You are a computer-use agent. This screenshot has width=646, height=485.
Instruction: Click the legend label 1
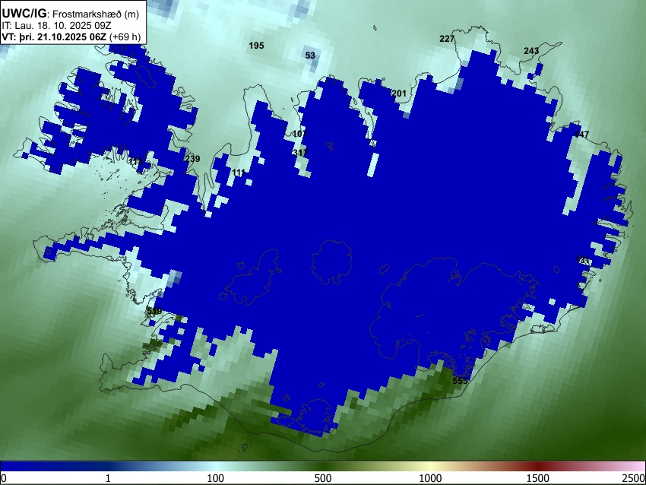click(x=108, y=478)
